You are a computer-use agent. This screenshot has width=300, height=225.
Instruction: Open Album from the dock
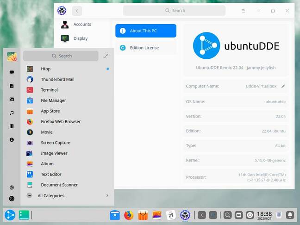click(x=157, y=215)
